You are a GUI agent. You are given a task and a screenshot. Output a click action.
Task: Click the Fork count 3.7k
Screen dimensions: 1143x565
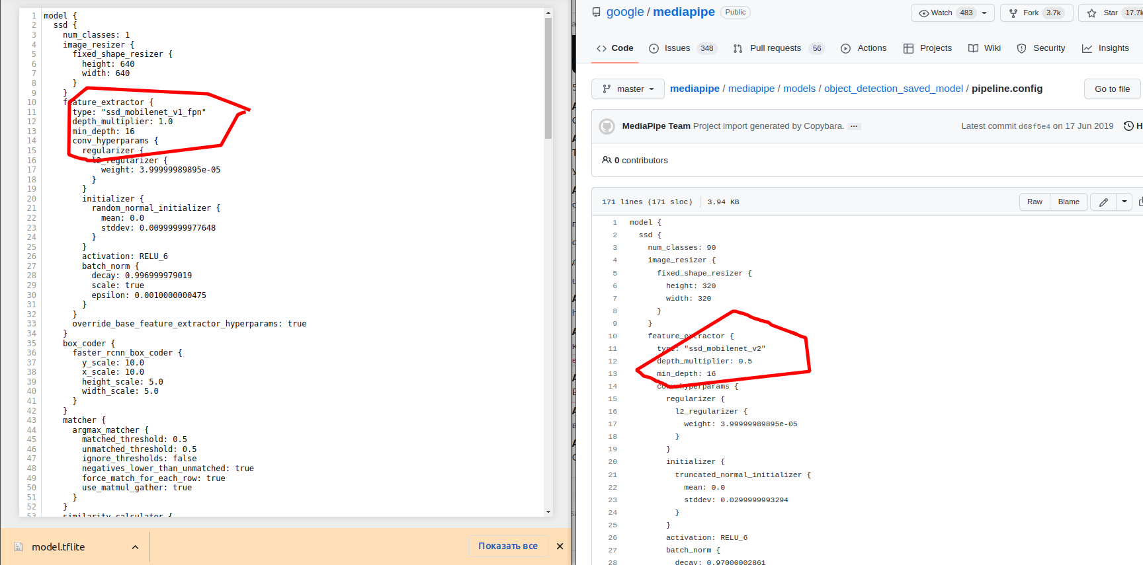[x=1053, y=13]
